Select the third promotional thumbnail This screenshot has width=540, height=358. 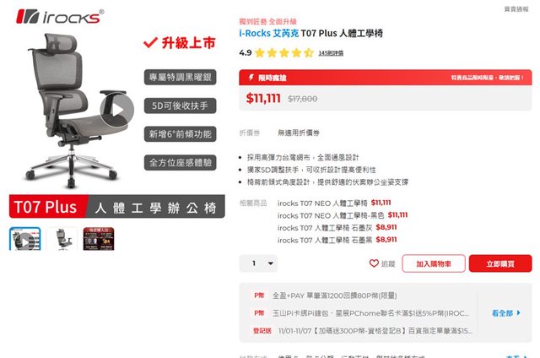[99, 239]
